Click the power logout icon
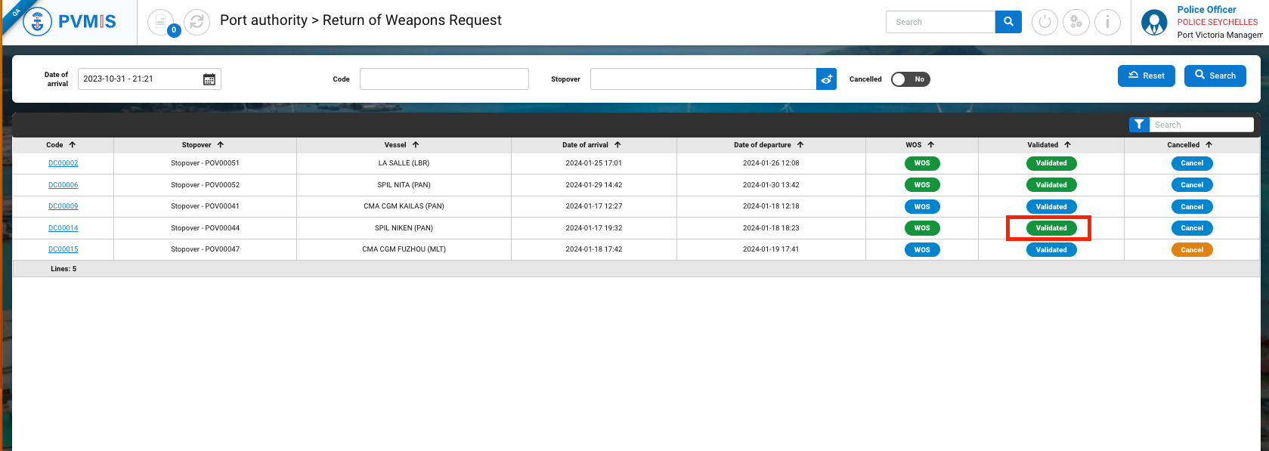The height and width of the screenshot is (451, 1269). click(x=1045, y=22)
